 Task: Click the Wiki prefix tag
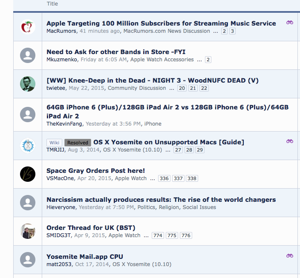pos(55,143)
